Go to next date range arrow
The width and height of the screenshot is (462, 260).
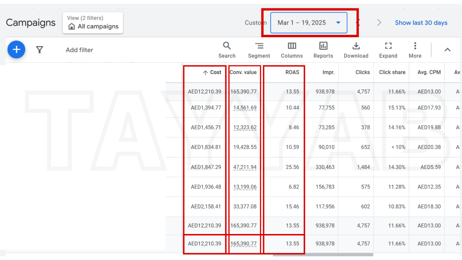379,23
